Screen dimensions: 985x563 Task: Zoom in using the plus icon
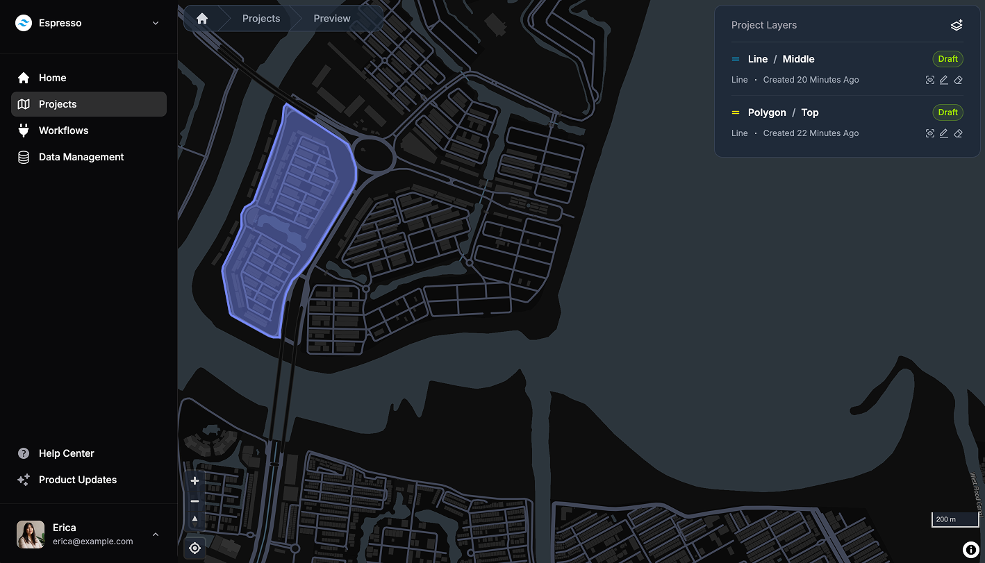[x=194, y=480]
